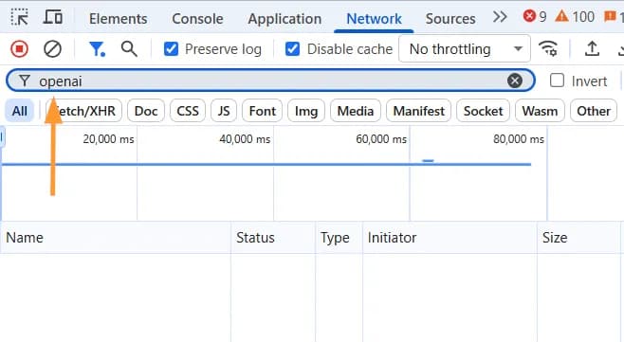Click the 40,000 ms timeline marker
This screenshot has width=624, height=342.
coord(245,138)
